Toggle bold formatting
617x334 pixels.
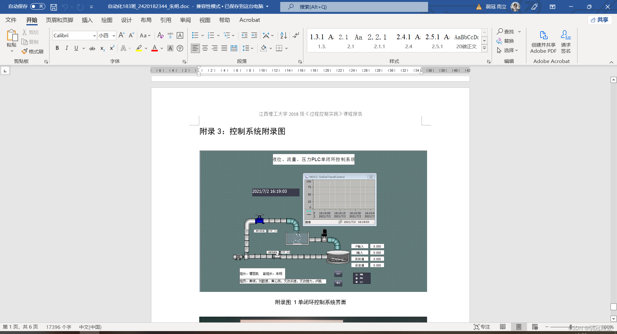click(x=57, y=48)
